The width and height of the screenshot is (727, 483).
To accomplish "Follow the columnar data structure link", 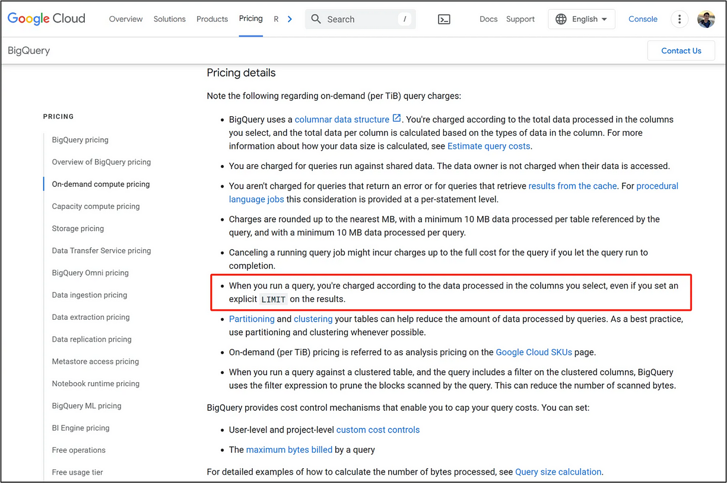I will pos(342,119).
